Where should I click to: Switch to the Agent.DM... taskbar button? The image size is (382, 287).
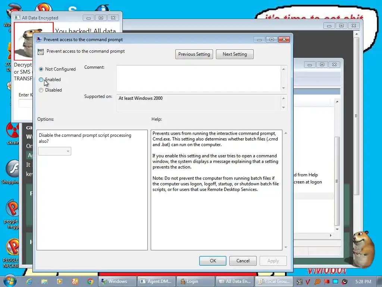point(156,281)
